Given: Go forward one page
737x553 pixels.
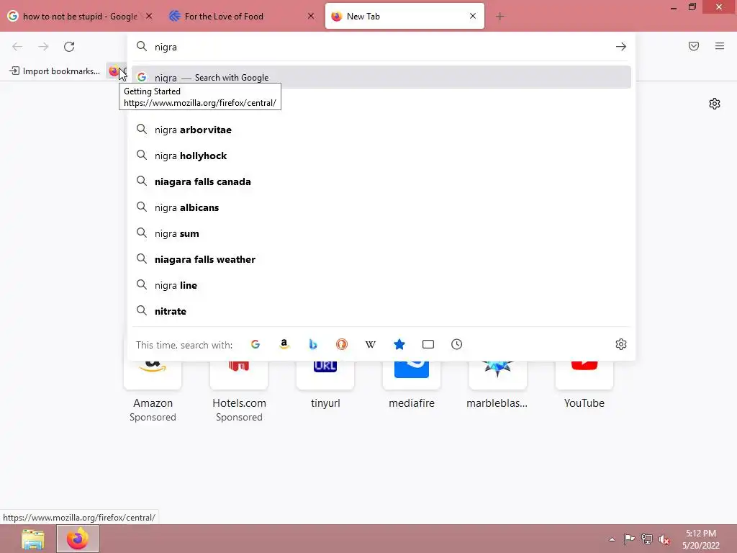Looking at the screenshot, I should point(43,47).
